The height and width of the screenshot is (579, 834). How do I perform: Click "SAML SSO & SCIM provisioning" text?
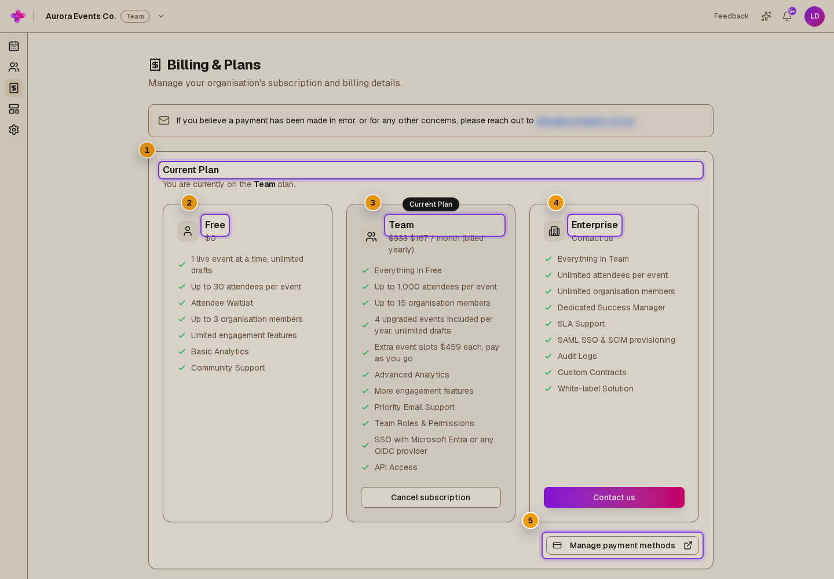click(x=616, y=340)
